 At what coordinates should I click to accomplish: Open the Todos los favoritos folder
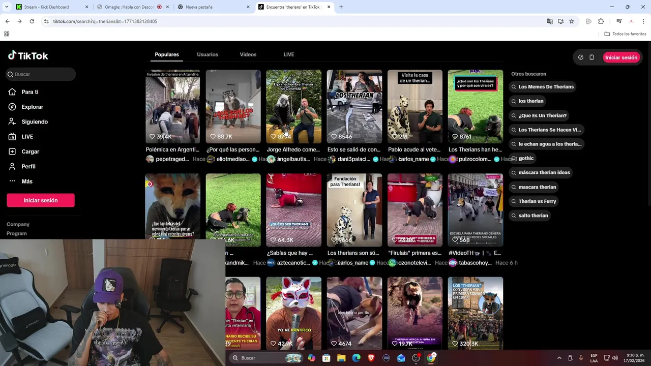pos(625,34)
